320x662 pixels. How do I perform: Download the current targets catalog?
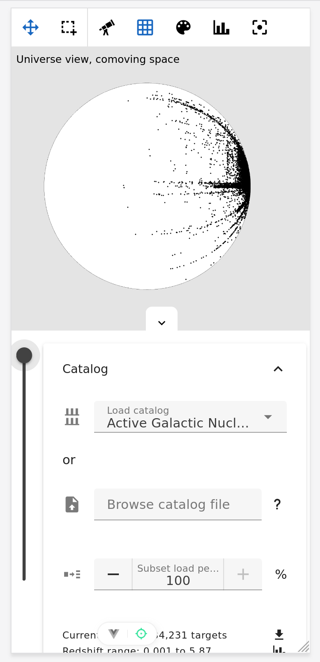click(278, 635)
